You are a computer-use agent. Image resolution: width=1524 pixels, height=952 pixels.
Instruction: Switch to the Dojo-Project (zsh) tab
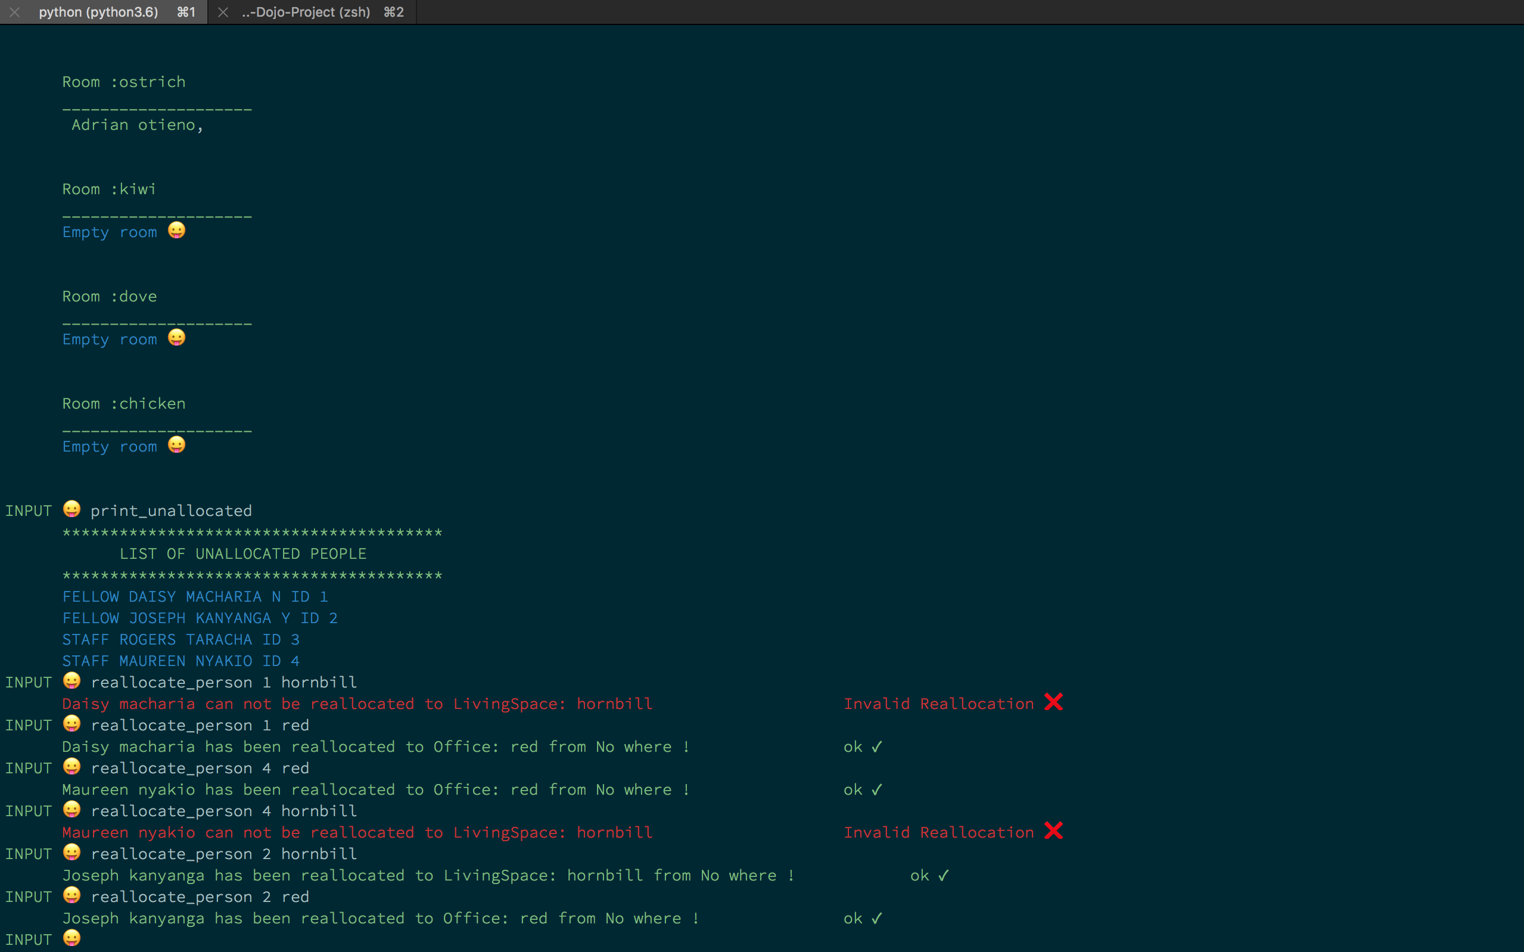tap(306, 12)
